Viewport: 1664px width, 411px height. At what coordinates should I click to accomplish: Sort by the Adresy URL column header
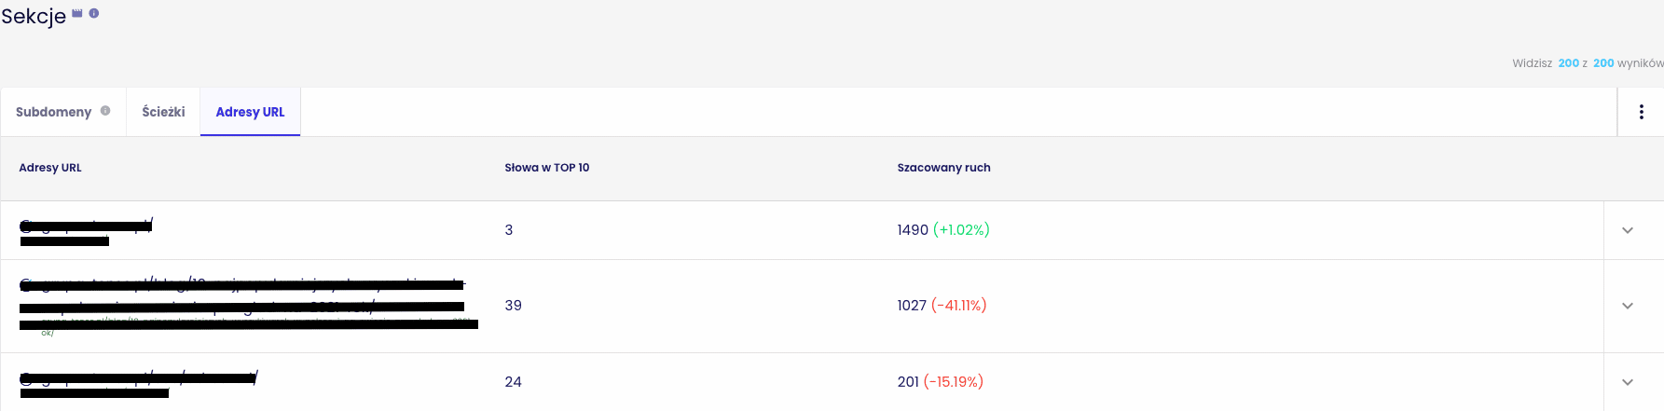(50, 168)
